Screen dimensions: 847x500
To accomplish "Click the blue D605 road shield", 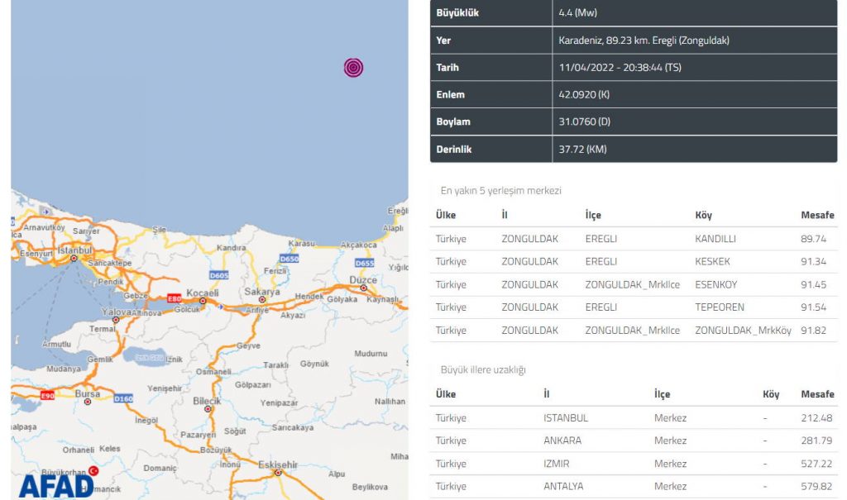I will [219, 274].
